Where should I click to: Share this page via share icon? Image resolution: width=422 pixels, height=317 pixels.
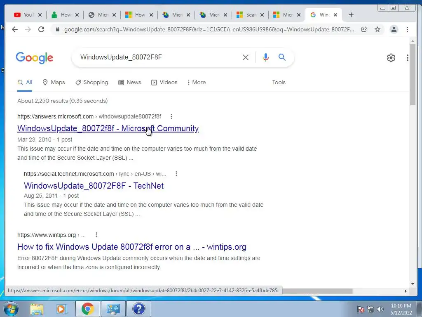[x=364, y=29]
